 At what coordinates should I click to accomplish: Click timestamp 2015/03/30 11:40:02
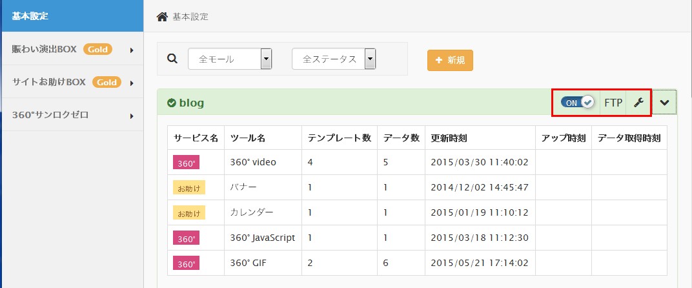click(x=480, y=162)
